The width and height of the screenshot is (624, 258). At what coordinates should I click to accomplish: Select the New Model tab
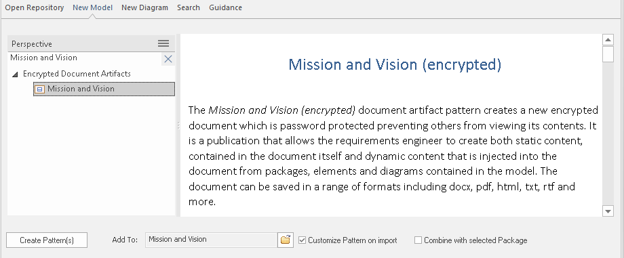(x=92, y=7)
